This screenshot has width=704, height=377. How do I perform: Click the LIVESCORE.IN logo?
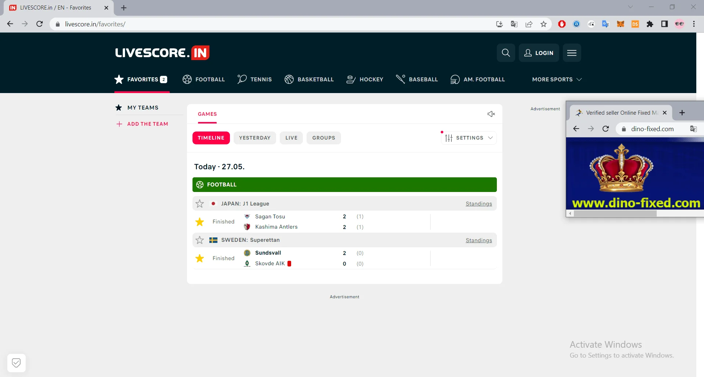162,52
